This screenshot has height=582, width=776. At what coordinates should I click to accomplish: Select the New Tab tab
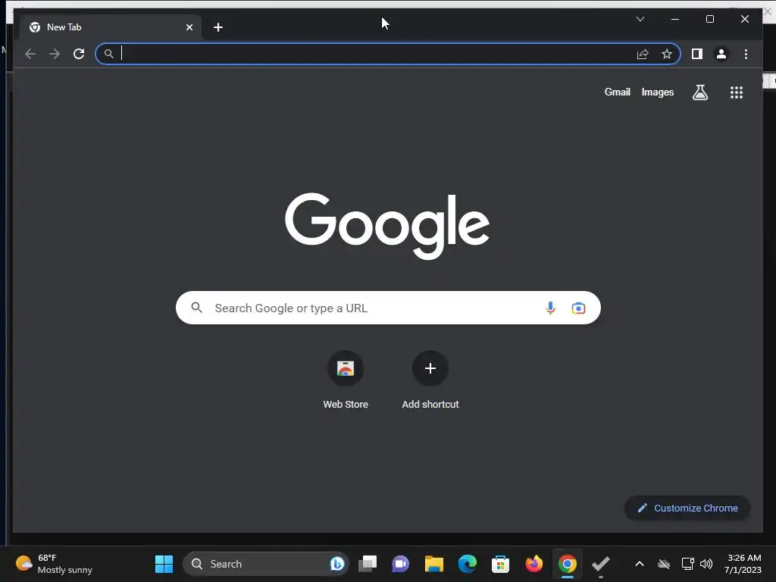(x=111, y=27)
